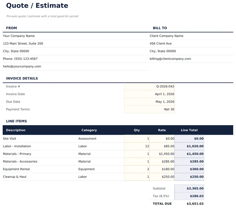Click the Subtotal amount $3,365.00
236x208 pixels.
(189, 189)
